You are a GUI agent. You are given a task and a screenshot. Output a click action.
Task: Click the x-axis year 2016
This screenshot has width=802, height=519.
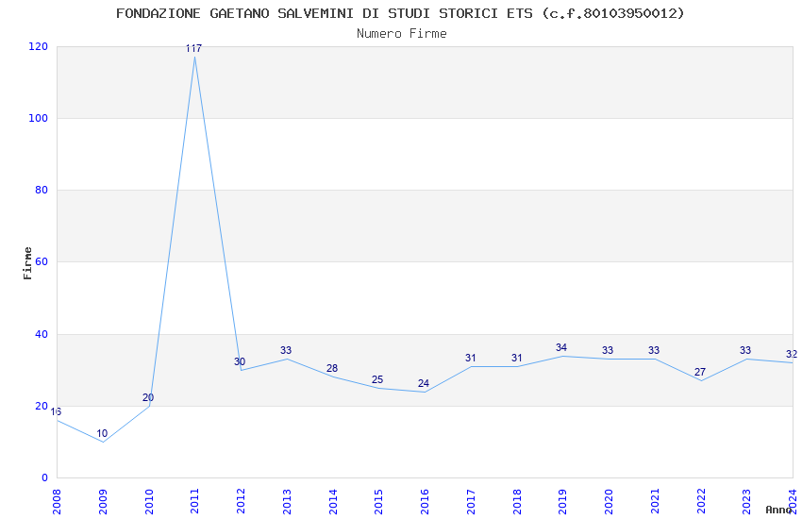[425, 501]
